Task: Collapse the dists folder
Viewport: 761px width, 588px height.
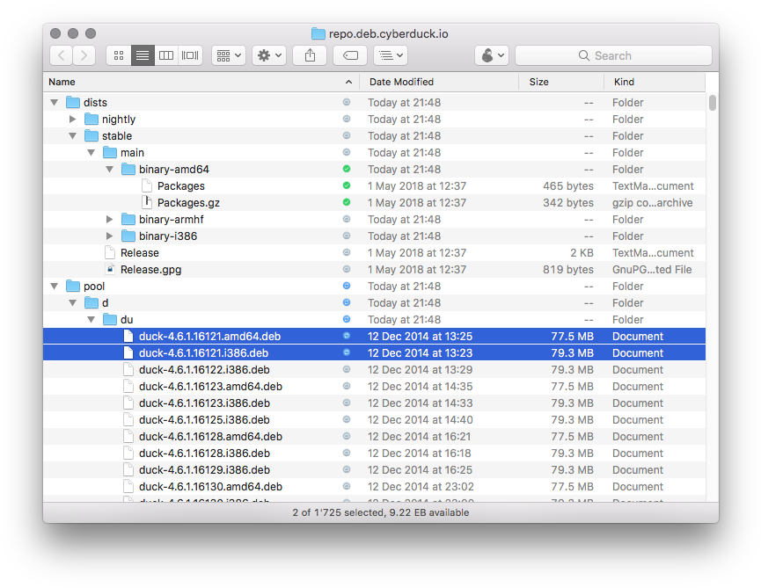Action: [x=55, y=102]
